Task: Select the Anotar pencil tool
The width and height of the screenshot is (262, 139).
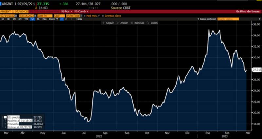Action: pyautogui.click(x=118, y=23)
